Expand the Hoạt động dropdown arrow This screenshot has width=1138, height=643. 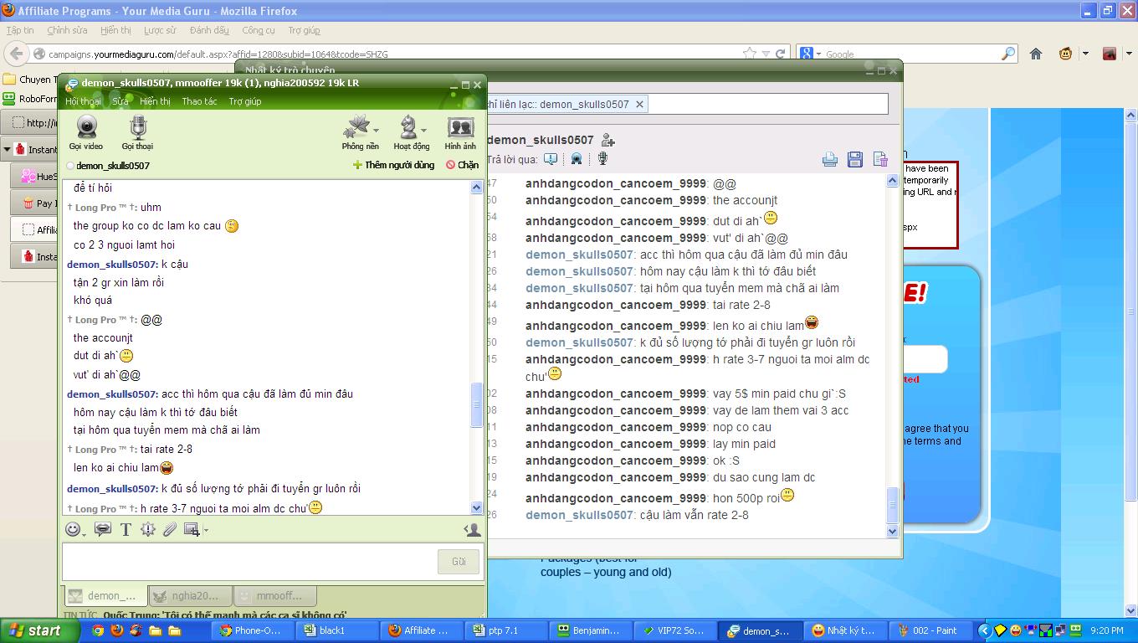(423, 130)
